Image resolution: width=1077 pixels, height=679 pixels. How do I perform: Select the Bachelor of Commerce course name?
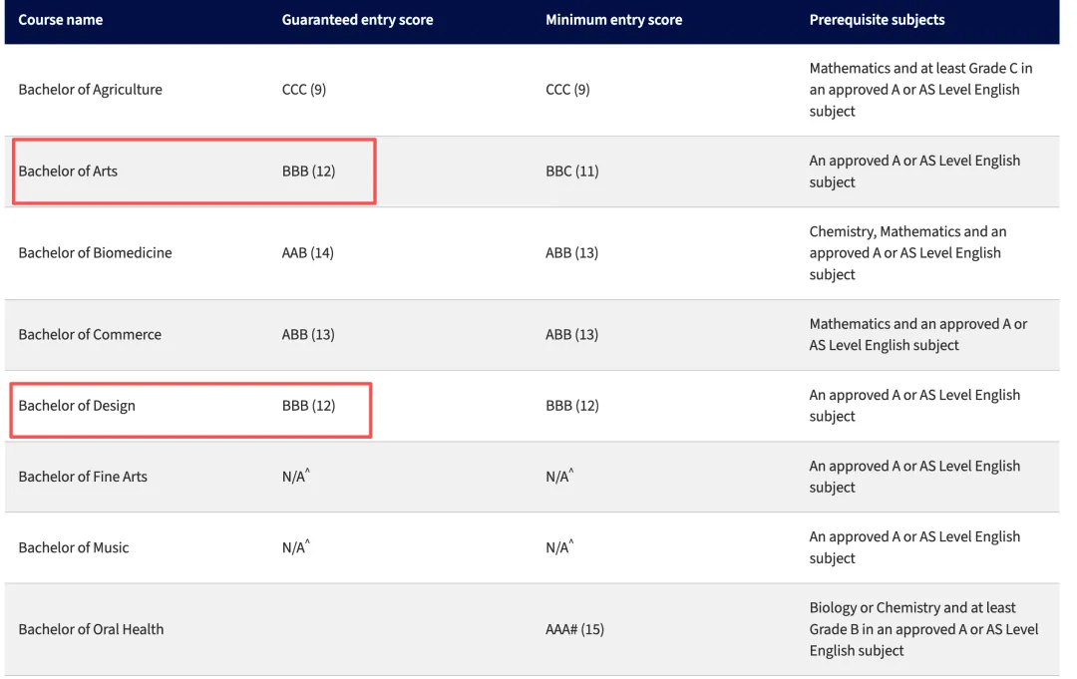tap(90, 334)
